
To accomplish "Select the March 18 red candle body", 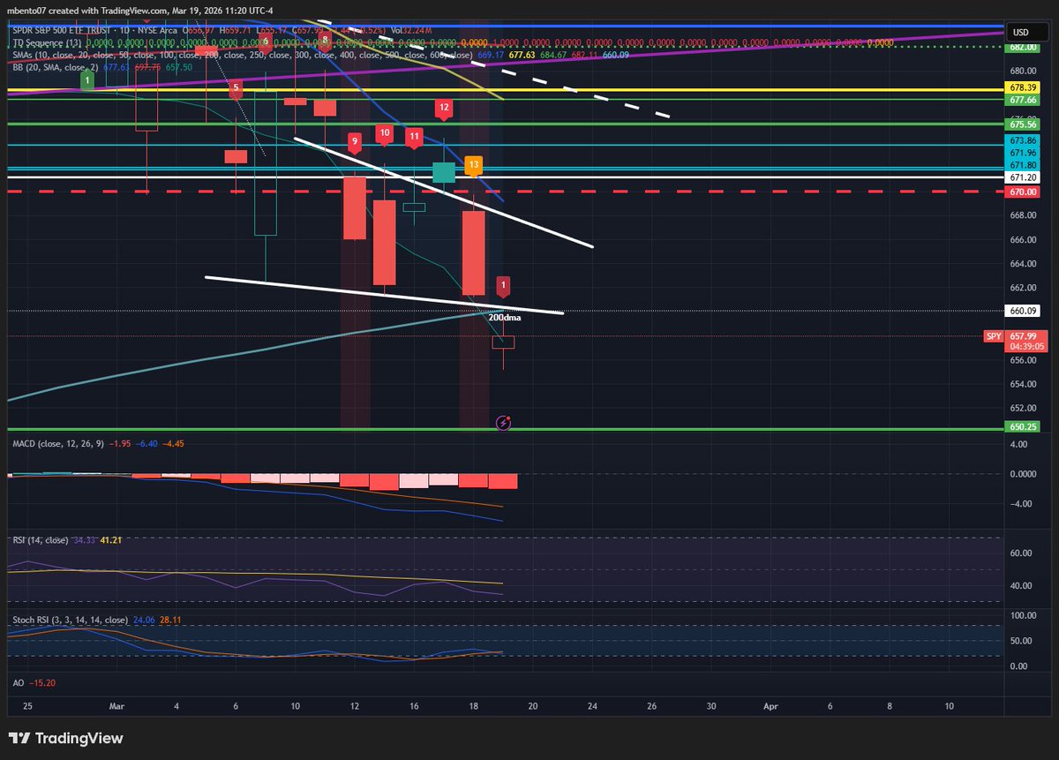I will point(474,252).
